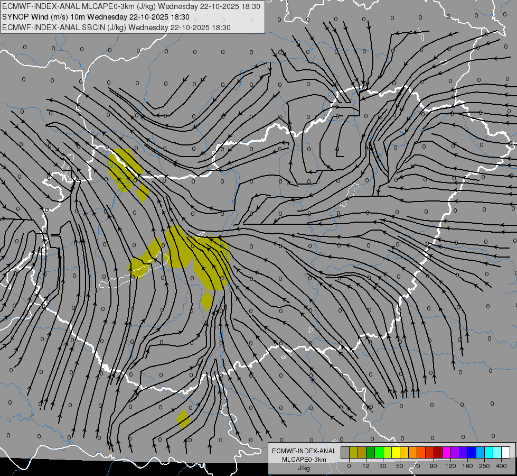Click the J/kg unit label in the legend

point(304,468)
